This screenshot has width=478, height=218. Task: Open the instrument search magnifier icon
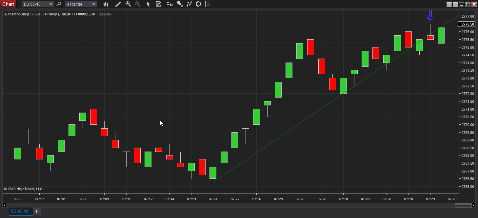pyautogui.click(x=59, y=4)
